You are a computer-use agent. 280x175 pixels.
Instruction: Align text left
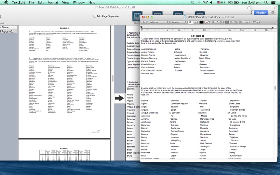[227, 22]
